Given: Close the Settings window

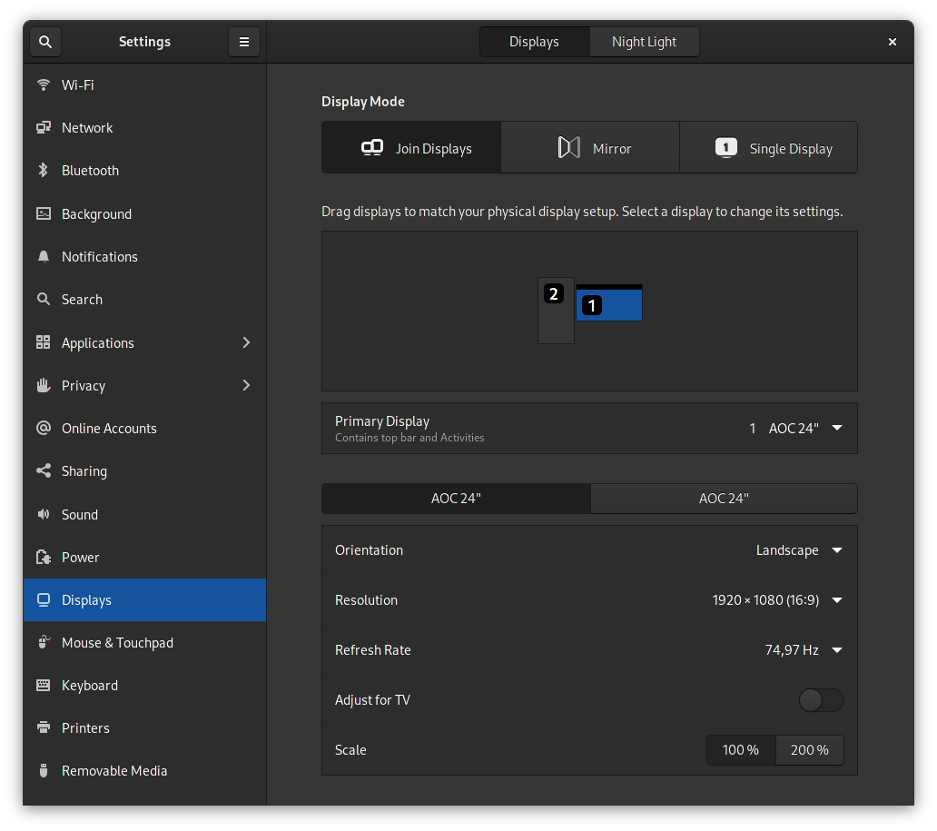Looking at the screenshot, I should pyautogui.click(x=893, y=42).
